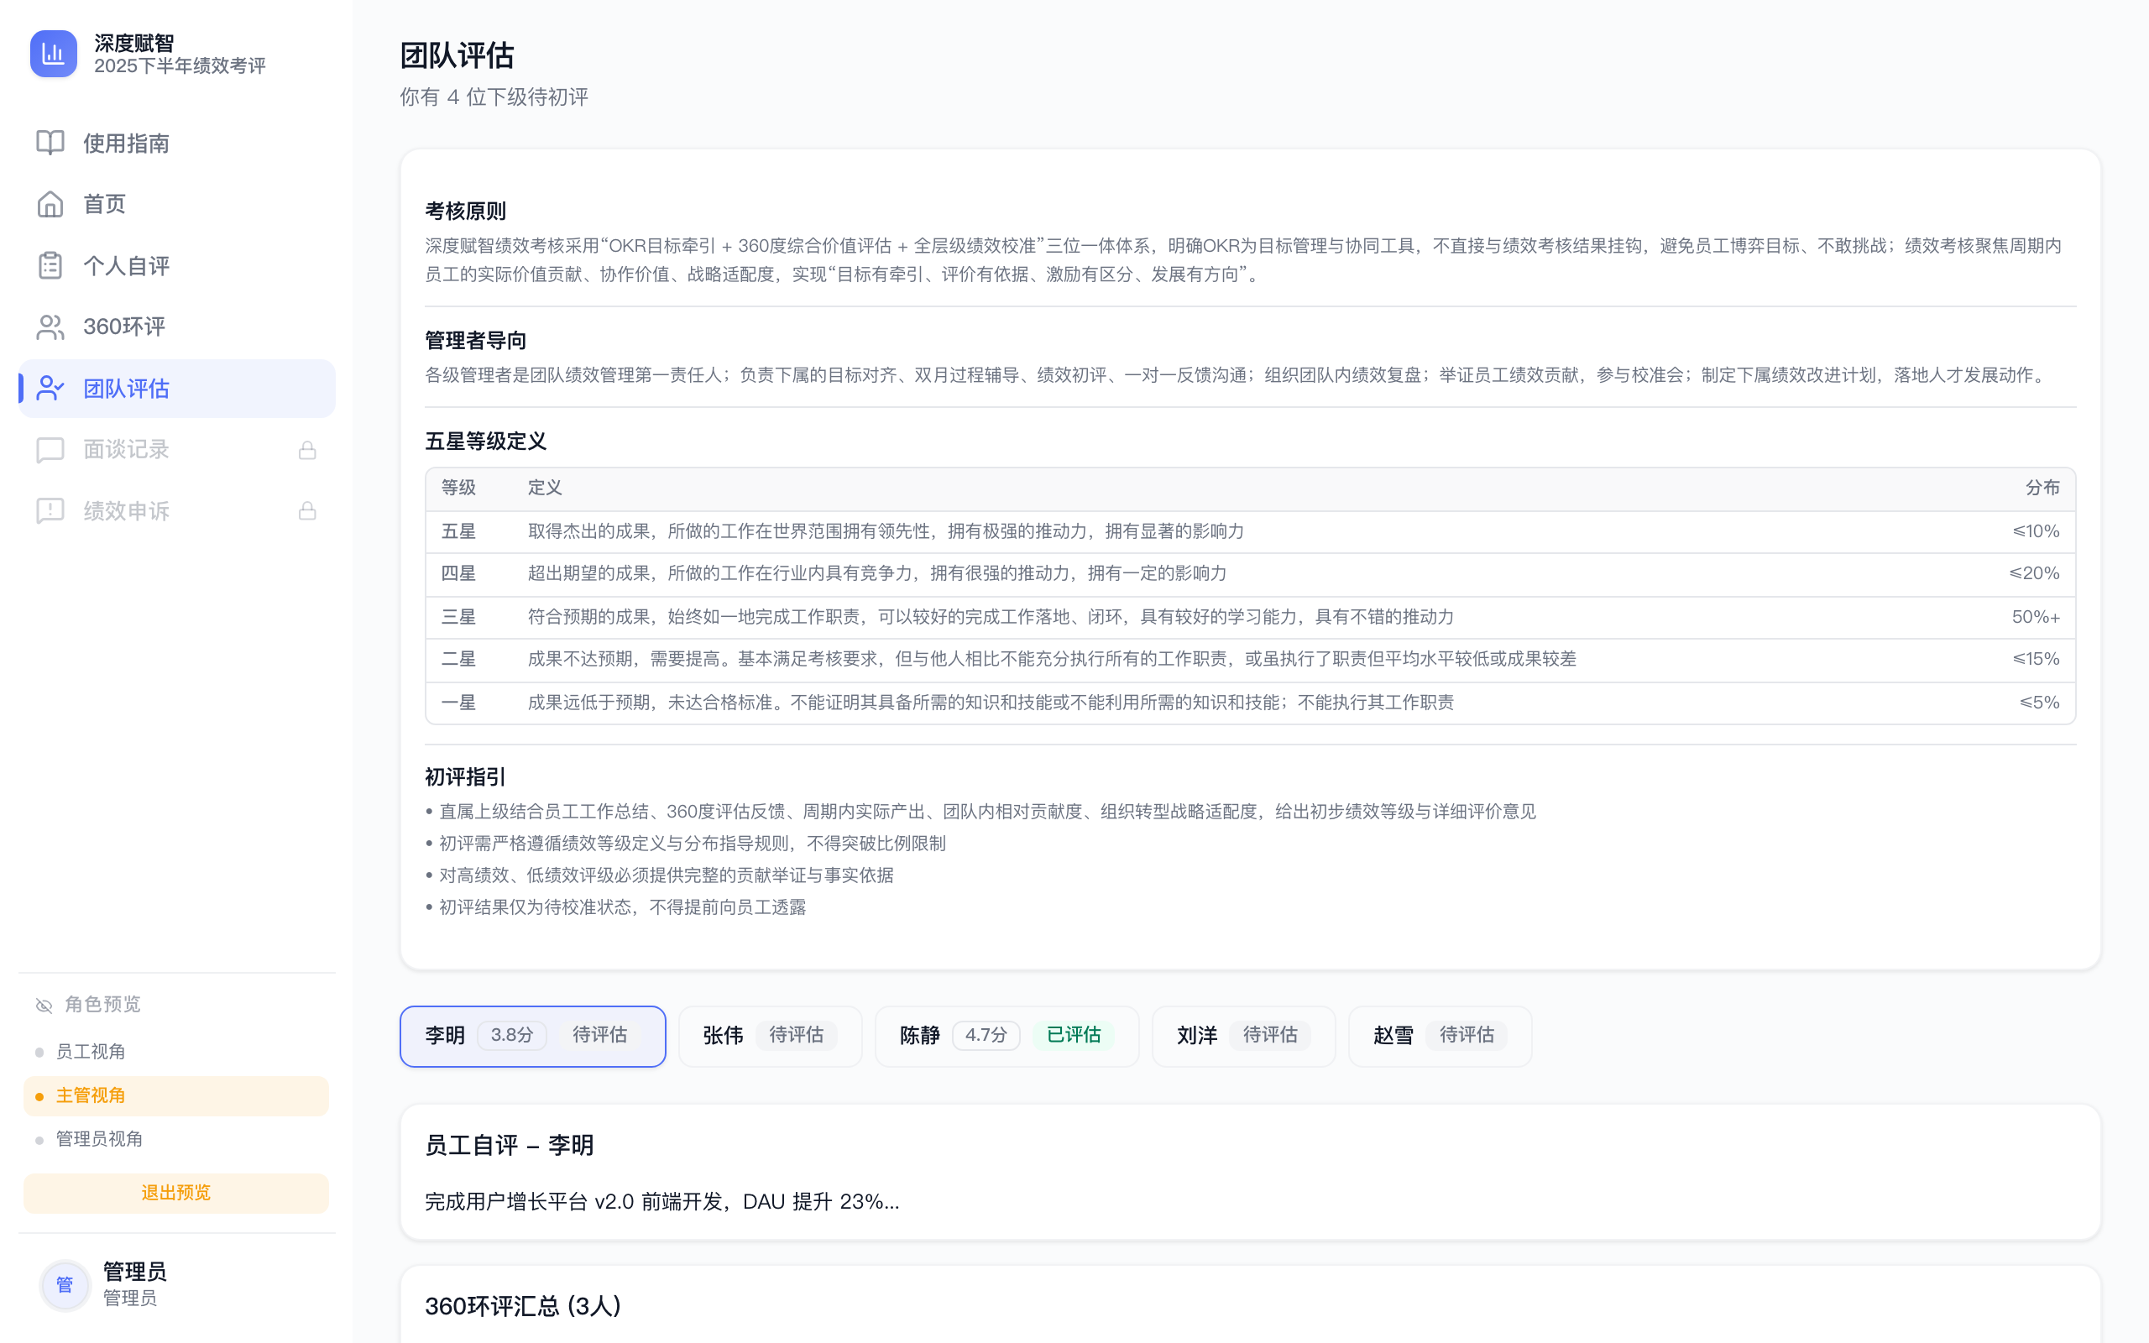Open 陈静's completed evaluation card

1007,1036
